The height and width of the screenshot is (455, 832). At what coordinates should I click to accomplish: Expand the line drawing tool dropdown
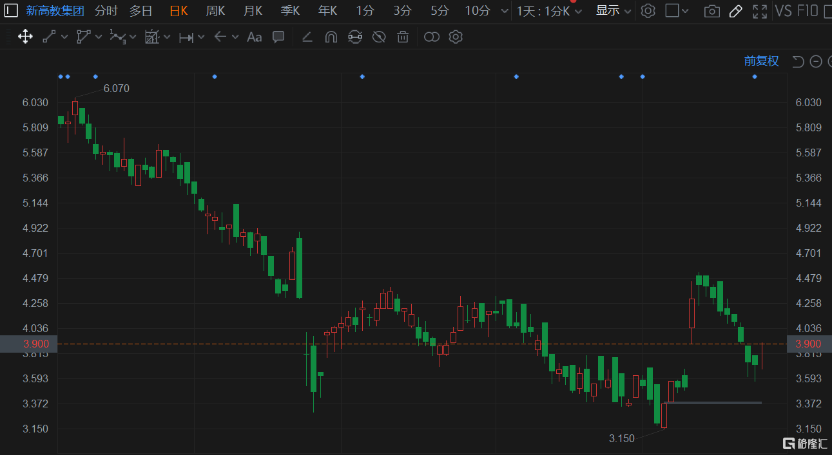(x=64, y=37)
